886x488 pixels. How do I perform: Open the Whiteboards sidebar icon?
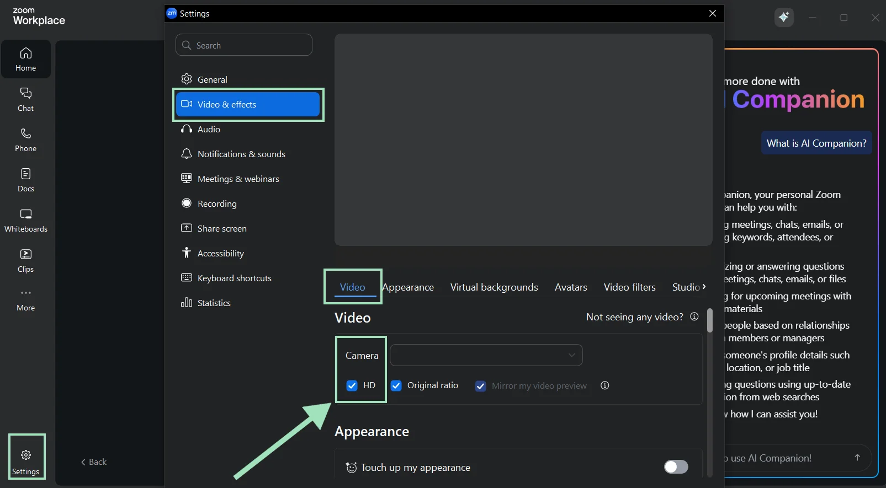point(26,220)
